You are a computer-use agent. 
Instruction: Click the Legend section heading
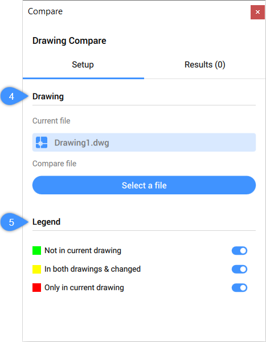(47, 222)
